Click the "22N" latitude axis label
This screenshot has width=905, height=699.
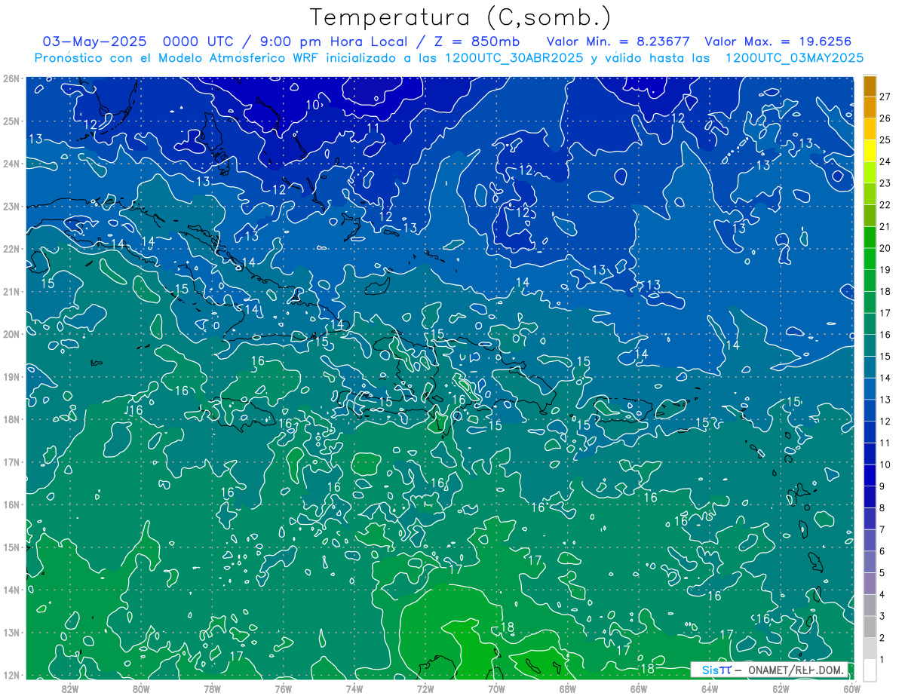[x=11, y=249]
